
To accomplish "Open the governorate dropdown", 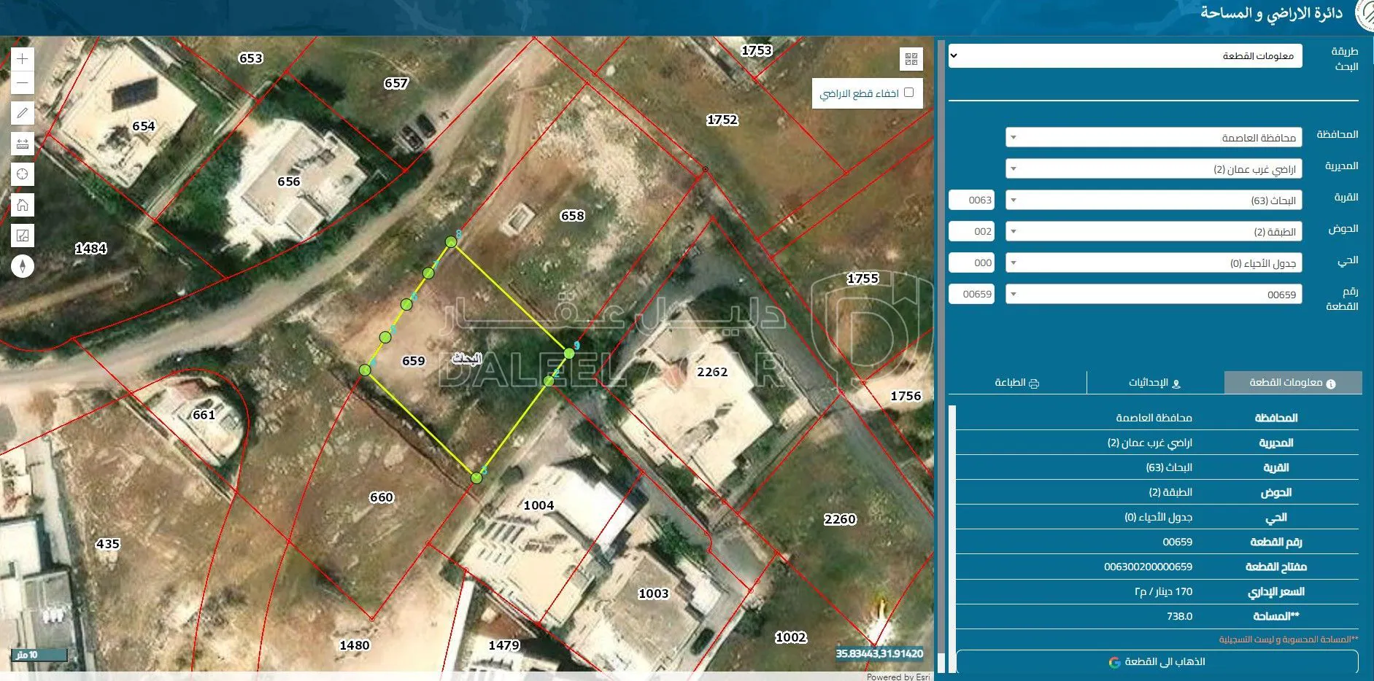I will coord(1153,138).
